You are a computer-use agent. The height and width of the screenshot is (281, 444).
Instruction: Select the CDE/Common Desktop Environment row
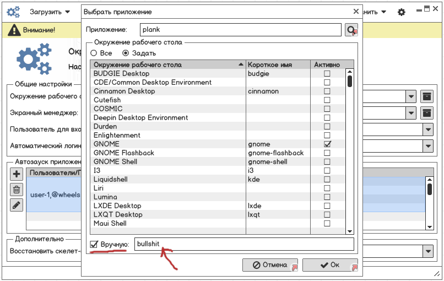pos(218,83)
